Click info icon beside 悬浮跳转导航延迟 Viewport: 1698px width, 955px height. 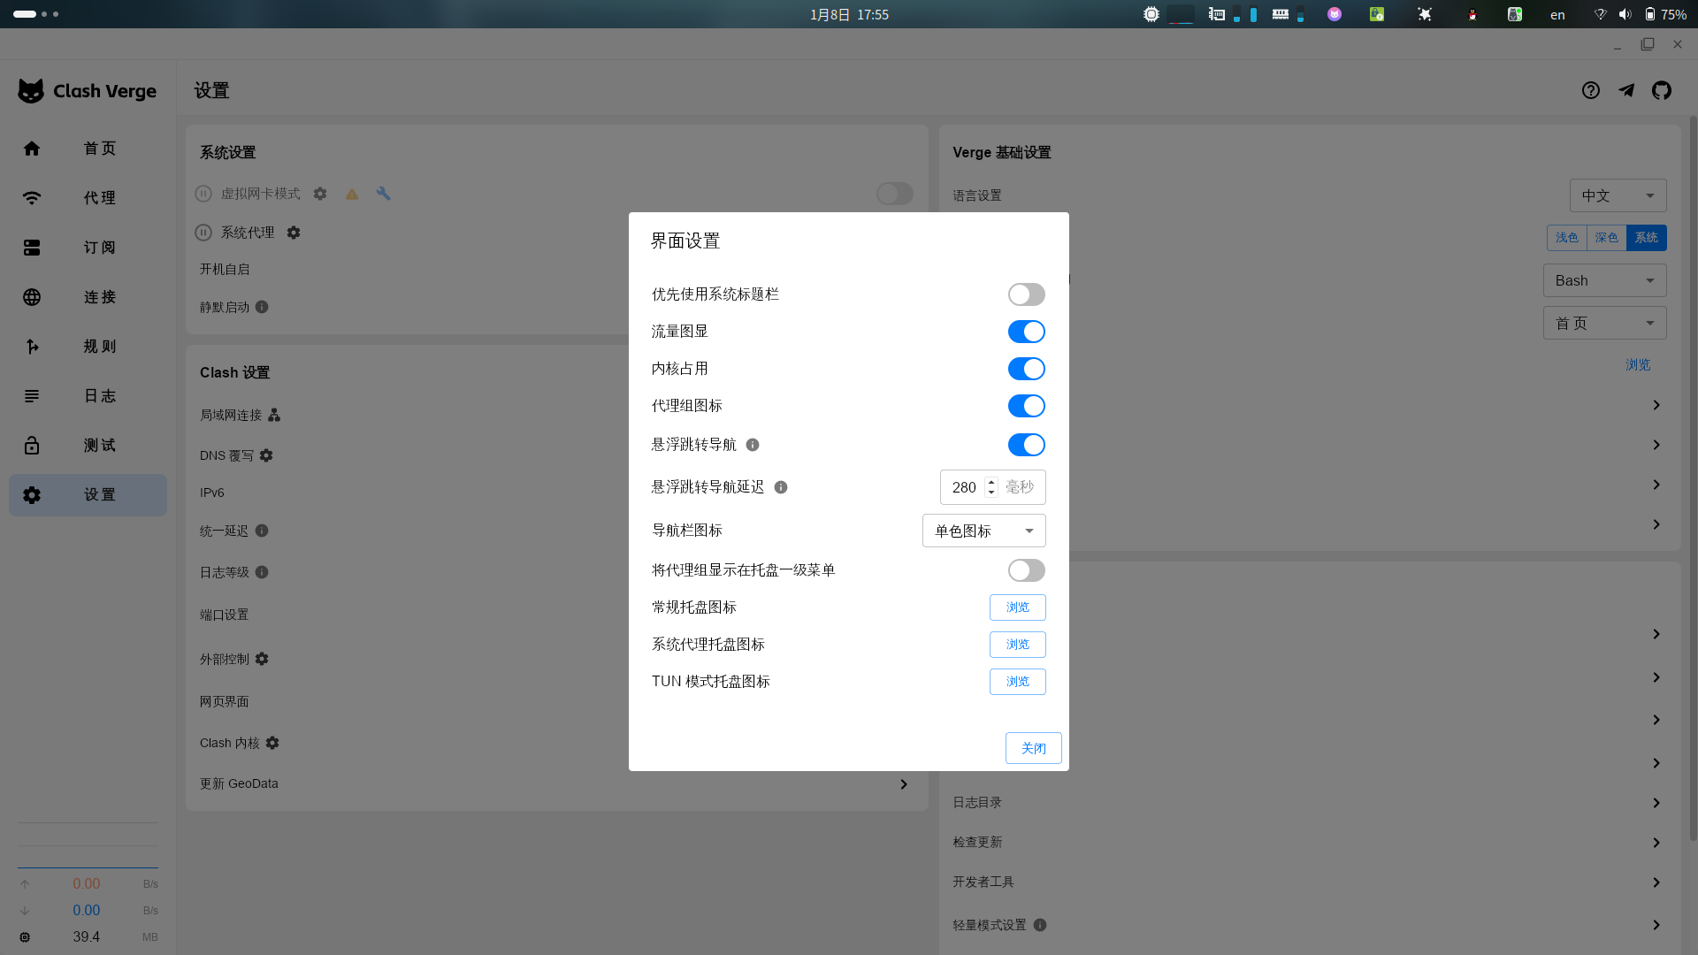(x=781, y=487)
